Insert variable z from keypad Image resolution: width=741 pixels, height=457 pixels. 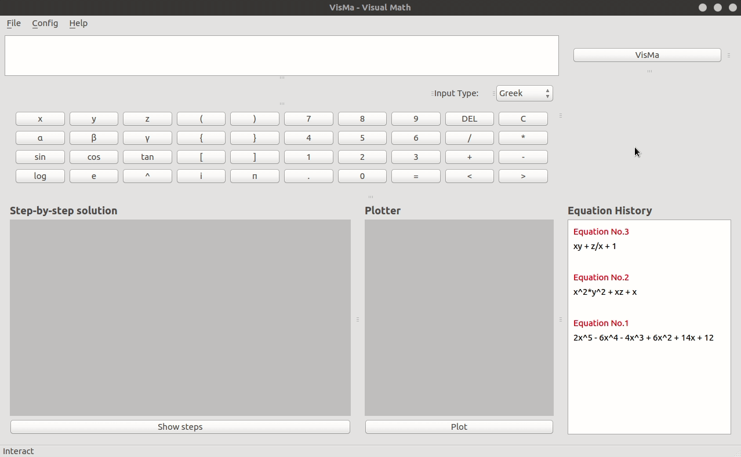[147, 119]
